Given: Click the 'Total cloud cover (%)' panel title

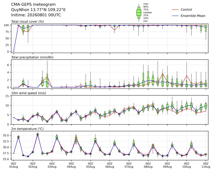Looking at the screenshot, I should pos(27,22).
